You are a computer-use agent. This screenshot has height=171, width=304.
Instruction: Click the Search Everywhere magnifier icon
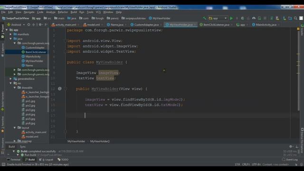tap(295, 18)
